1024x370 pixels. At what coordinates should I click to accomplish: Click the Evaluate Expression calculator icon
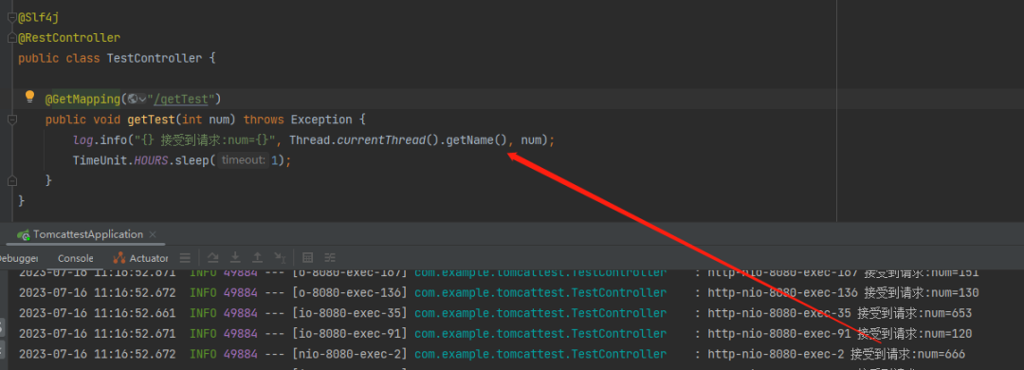[308, 257]
